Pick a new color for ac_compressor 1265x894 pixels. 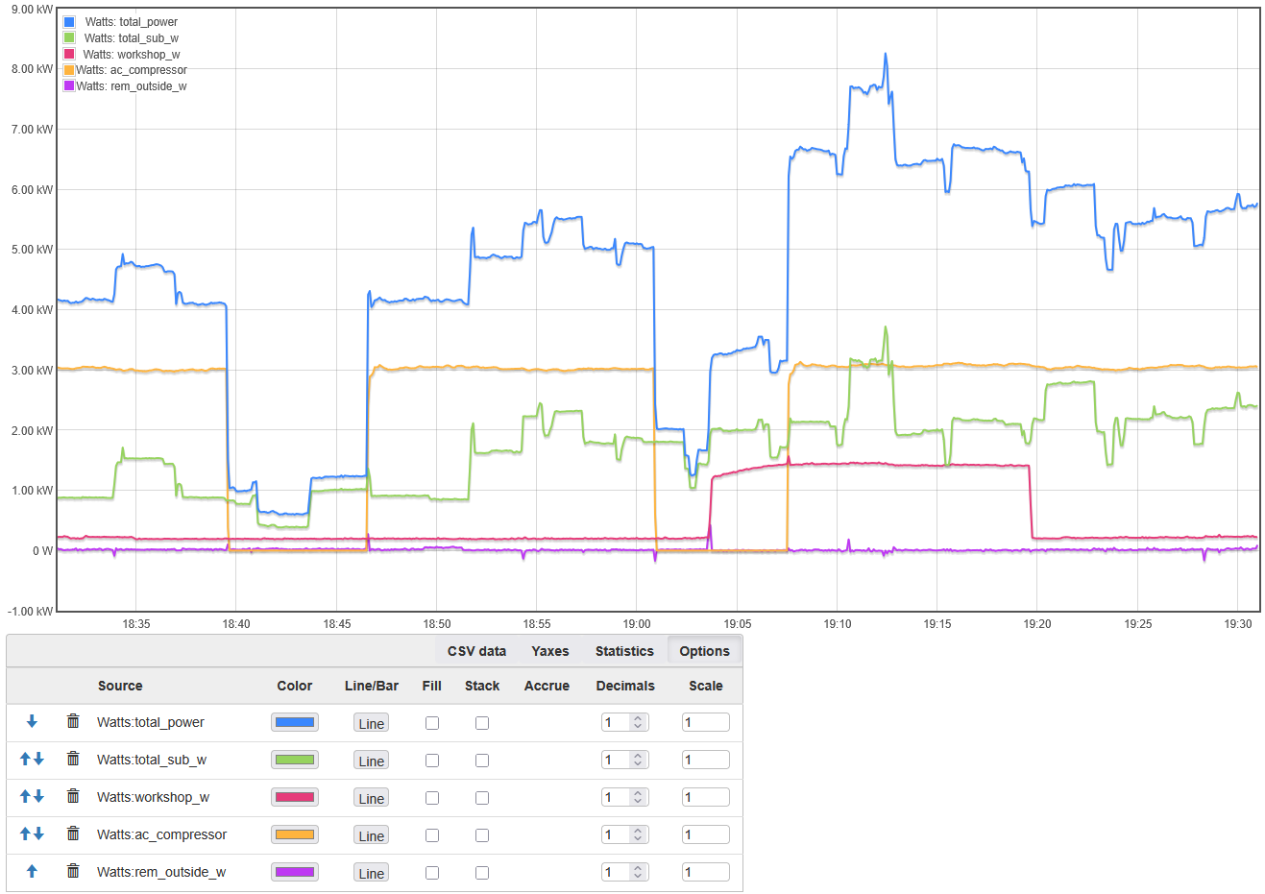[x=295, y=834]
